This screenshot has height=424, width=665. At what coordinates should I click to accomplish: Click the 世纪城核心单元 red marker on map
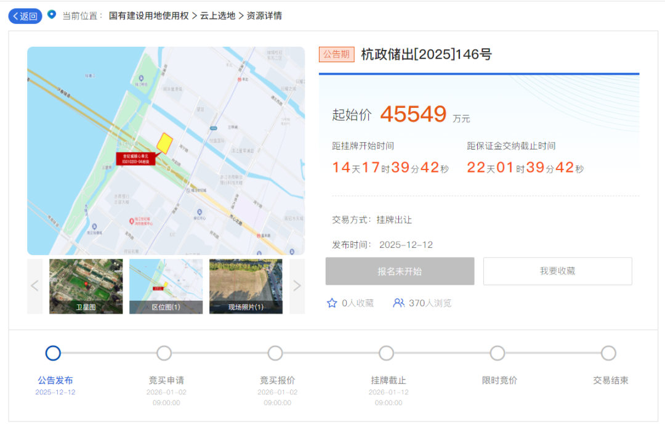[137, 157]
